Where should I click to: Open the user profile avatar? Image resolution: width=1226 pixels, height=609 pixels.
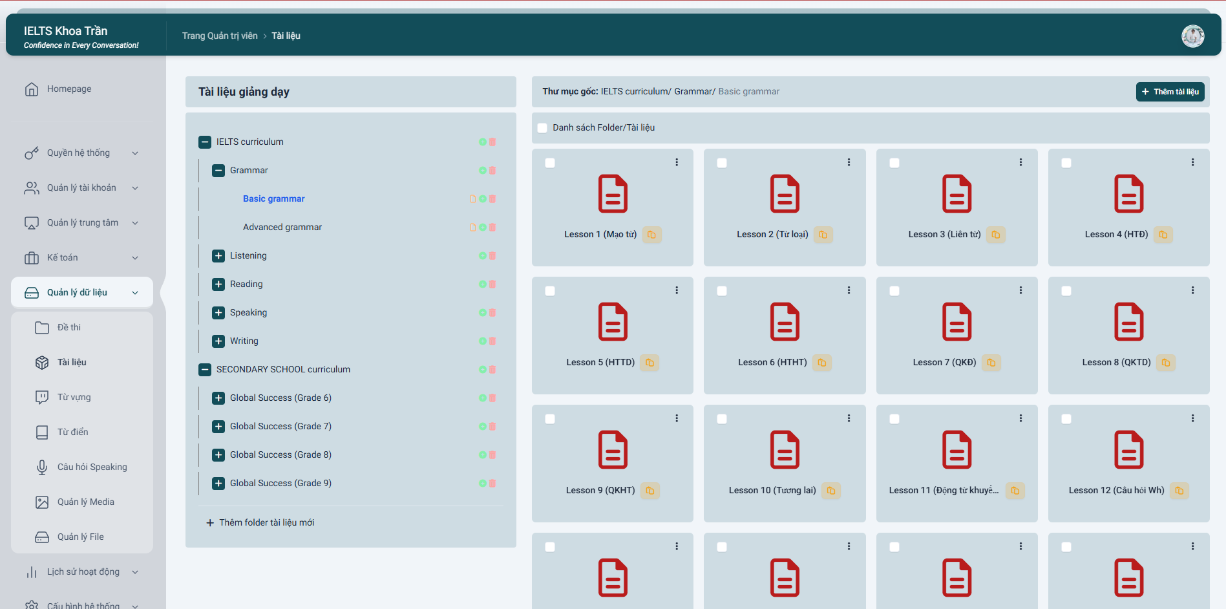(x=1192, y=36)
